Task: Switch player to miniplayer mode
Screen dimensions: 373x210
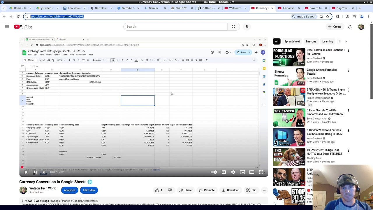Action: (242, 172)
